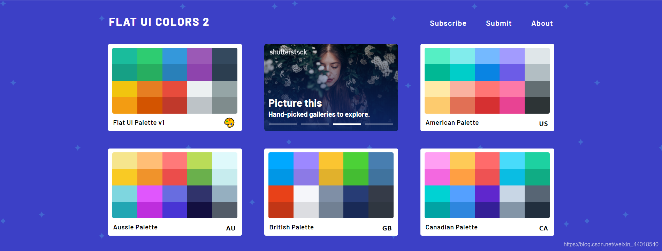Open the Aussie Palette
Screen dimensions: 662x251
click(x=175, y=192)
